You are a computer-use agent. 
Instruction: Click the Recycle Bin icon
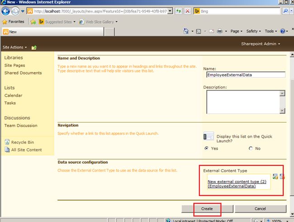point(7,142)
